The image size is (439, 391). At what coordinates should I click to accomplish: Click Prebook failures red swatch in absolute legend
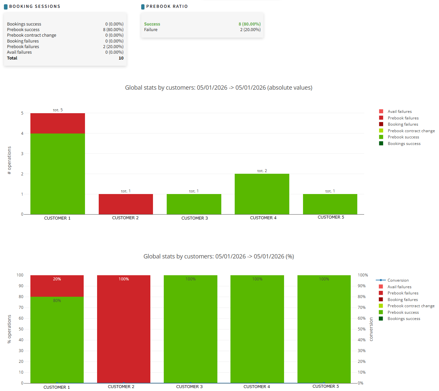[381, 118]
